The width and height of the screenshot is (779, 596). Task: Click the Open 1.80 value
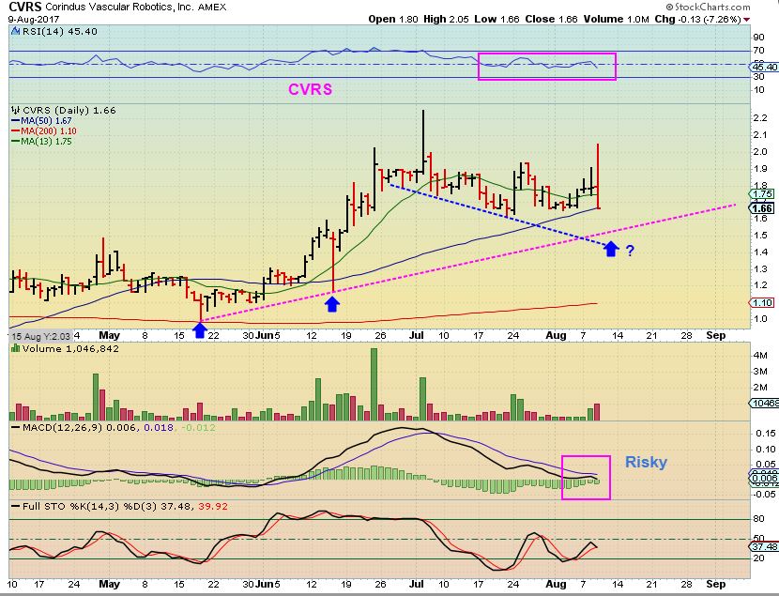[x=393, y=20]
